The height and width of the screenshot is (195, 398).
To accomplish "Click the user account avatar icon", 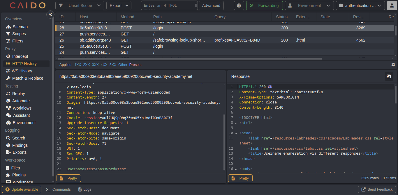I will pyautogui.click(x=392, y=6).
